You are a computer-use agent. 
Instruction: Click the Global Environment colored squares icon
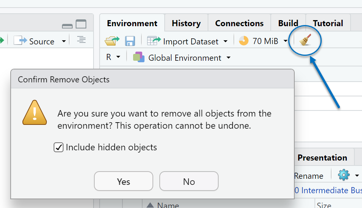pyautogui.click(x=139, y=58)
